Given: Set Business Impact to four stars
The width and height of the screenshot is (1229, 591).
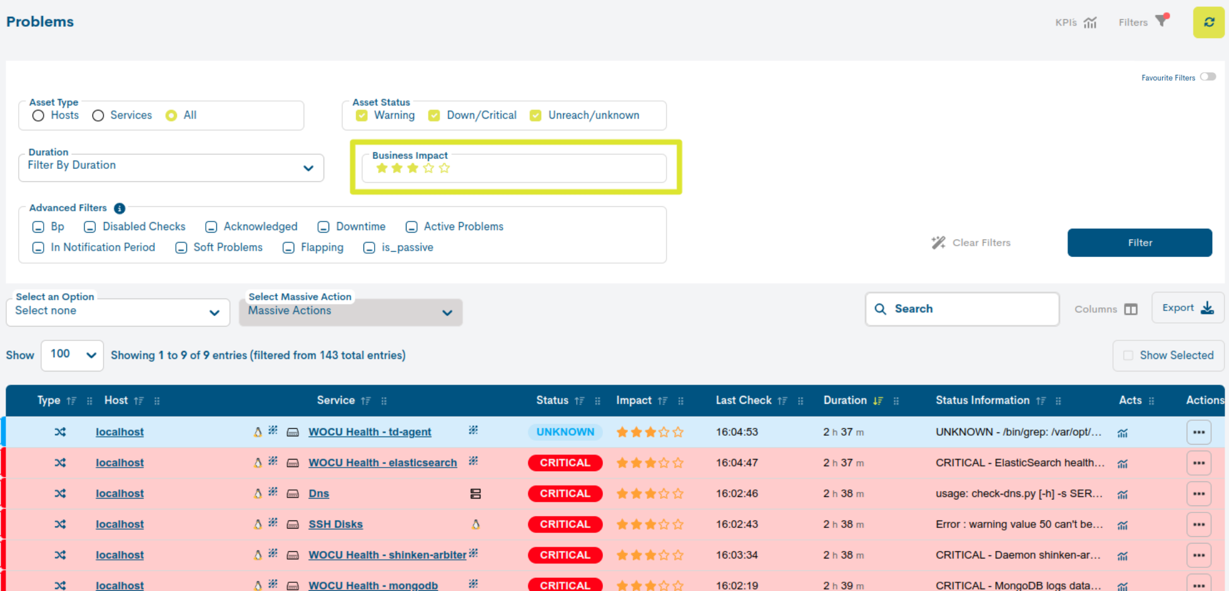Looking at the screenshot, I should point(428,168).
